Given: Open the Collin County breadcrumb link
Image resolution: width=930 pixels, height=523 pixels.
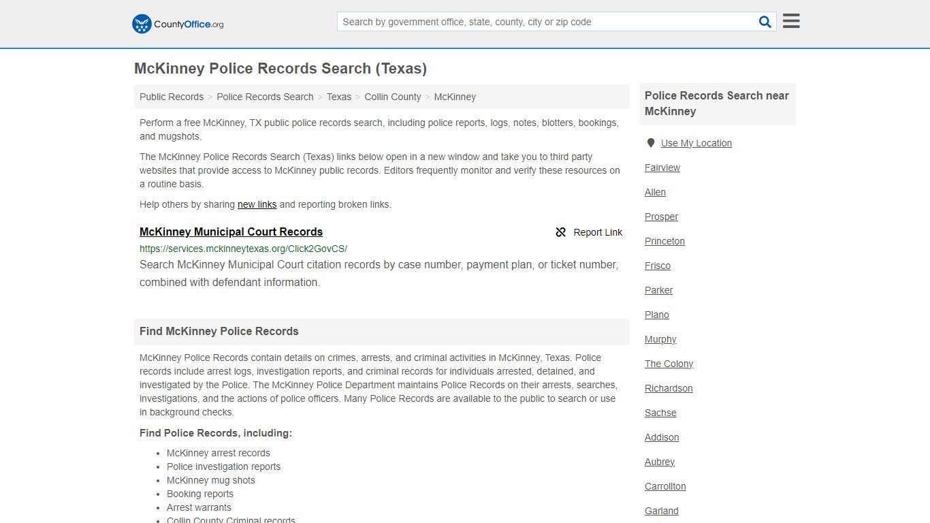Looking at the screenshot, I should click(393, 97).
